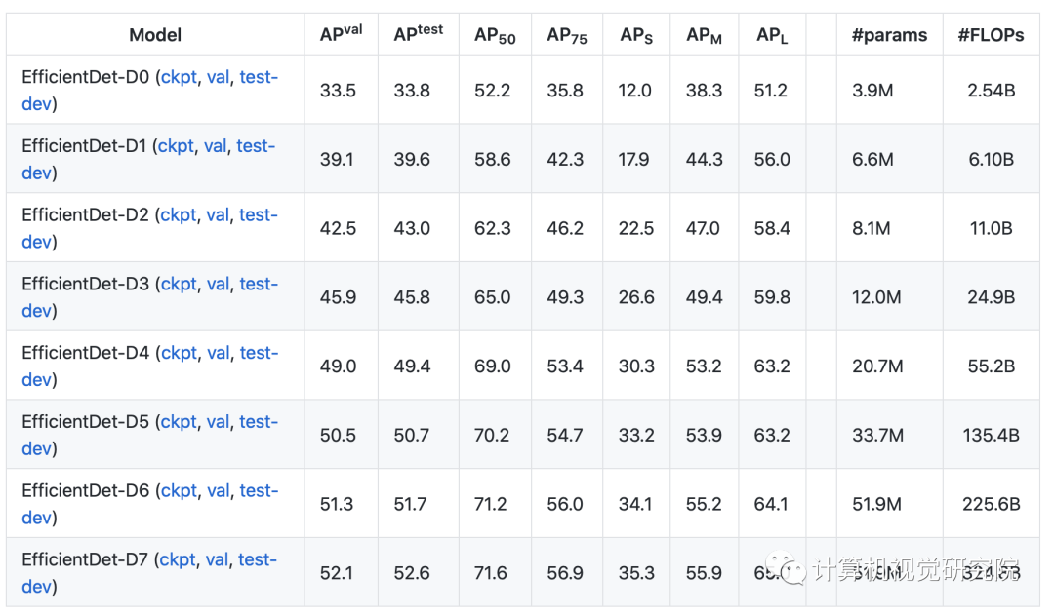This screenshot has width=1054, height=616.
Task: Click the EfficientDet-D5 test-dev link
Action: point(259,422)
